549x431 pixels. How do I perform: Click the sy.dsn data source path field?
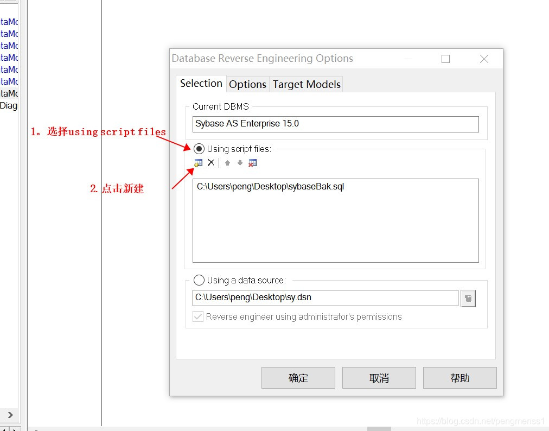(x=324, y=297)
